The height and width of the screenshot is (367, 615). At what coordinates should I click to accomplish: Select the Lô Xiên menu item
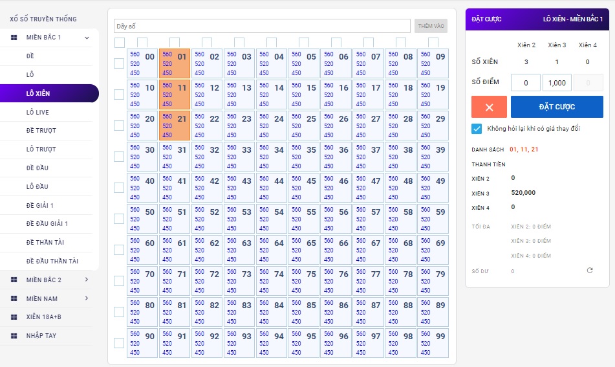pos(49,93)
